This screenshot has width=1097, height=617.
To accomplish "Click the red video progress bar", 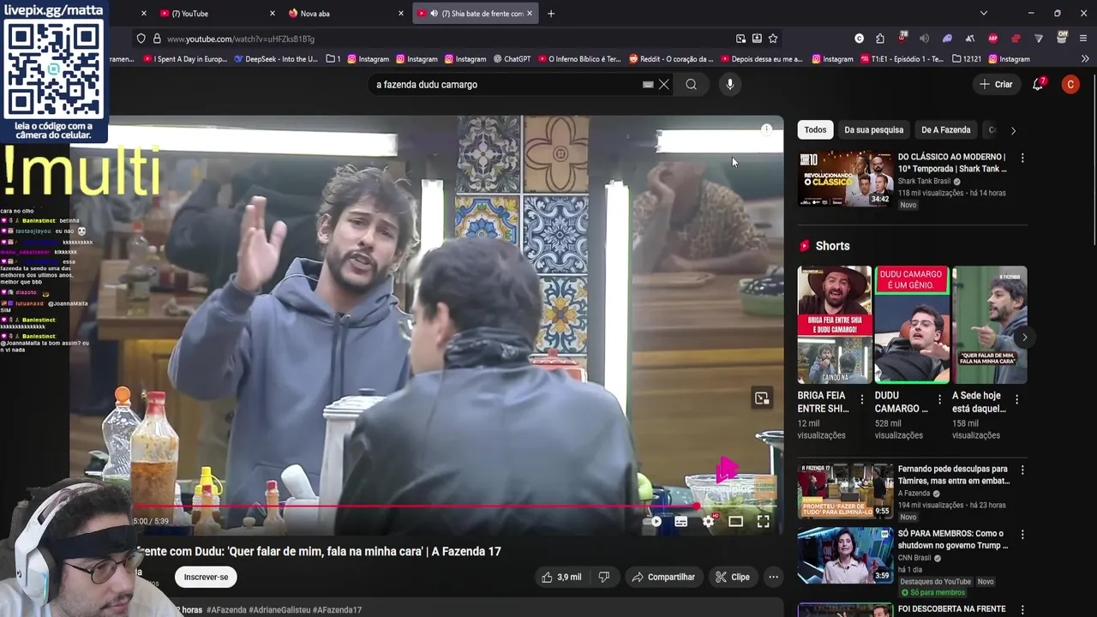I will [x=416, y=506].
